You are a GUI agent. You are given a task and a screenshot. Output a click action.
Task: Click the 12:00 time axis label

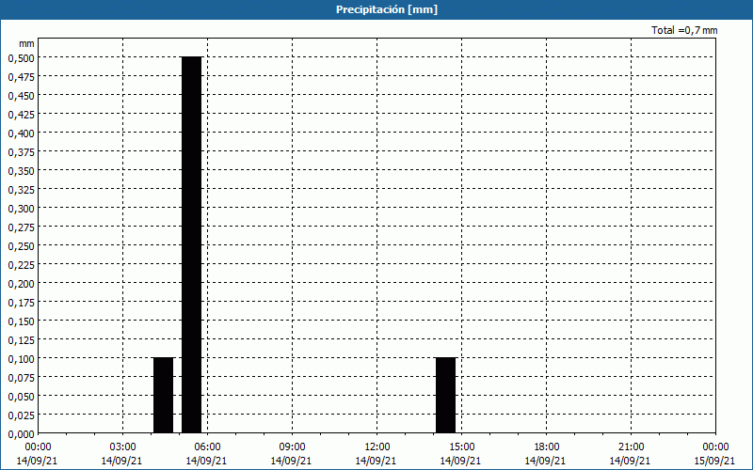377,447
